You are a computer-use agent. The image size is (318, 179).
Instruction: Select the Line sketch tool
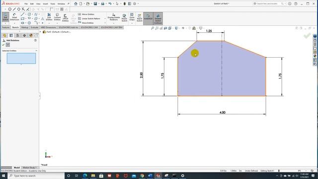[22, 14]
